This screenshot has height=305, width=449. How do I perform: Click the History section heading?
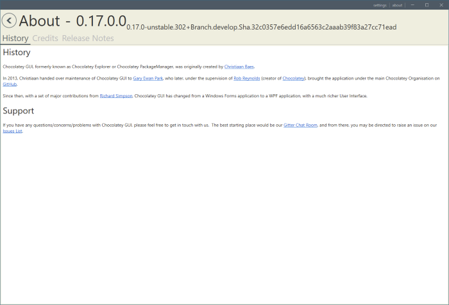coord(17,53)
